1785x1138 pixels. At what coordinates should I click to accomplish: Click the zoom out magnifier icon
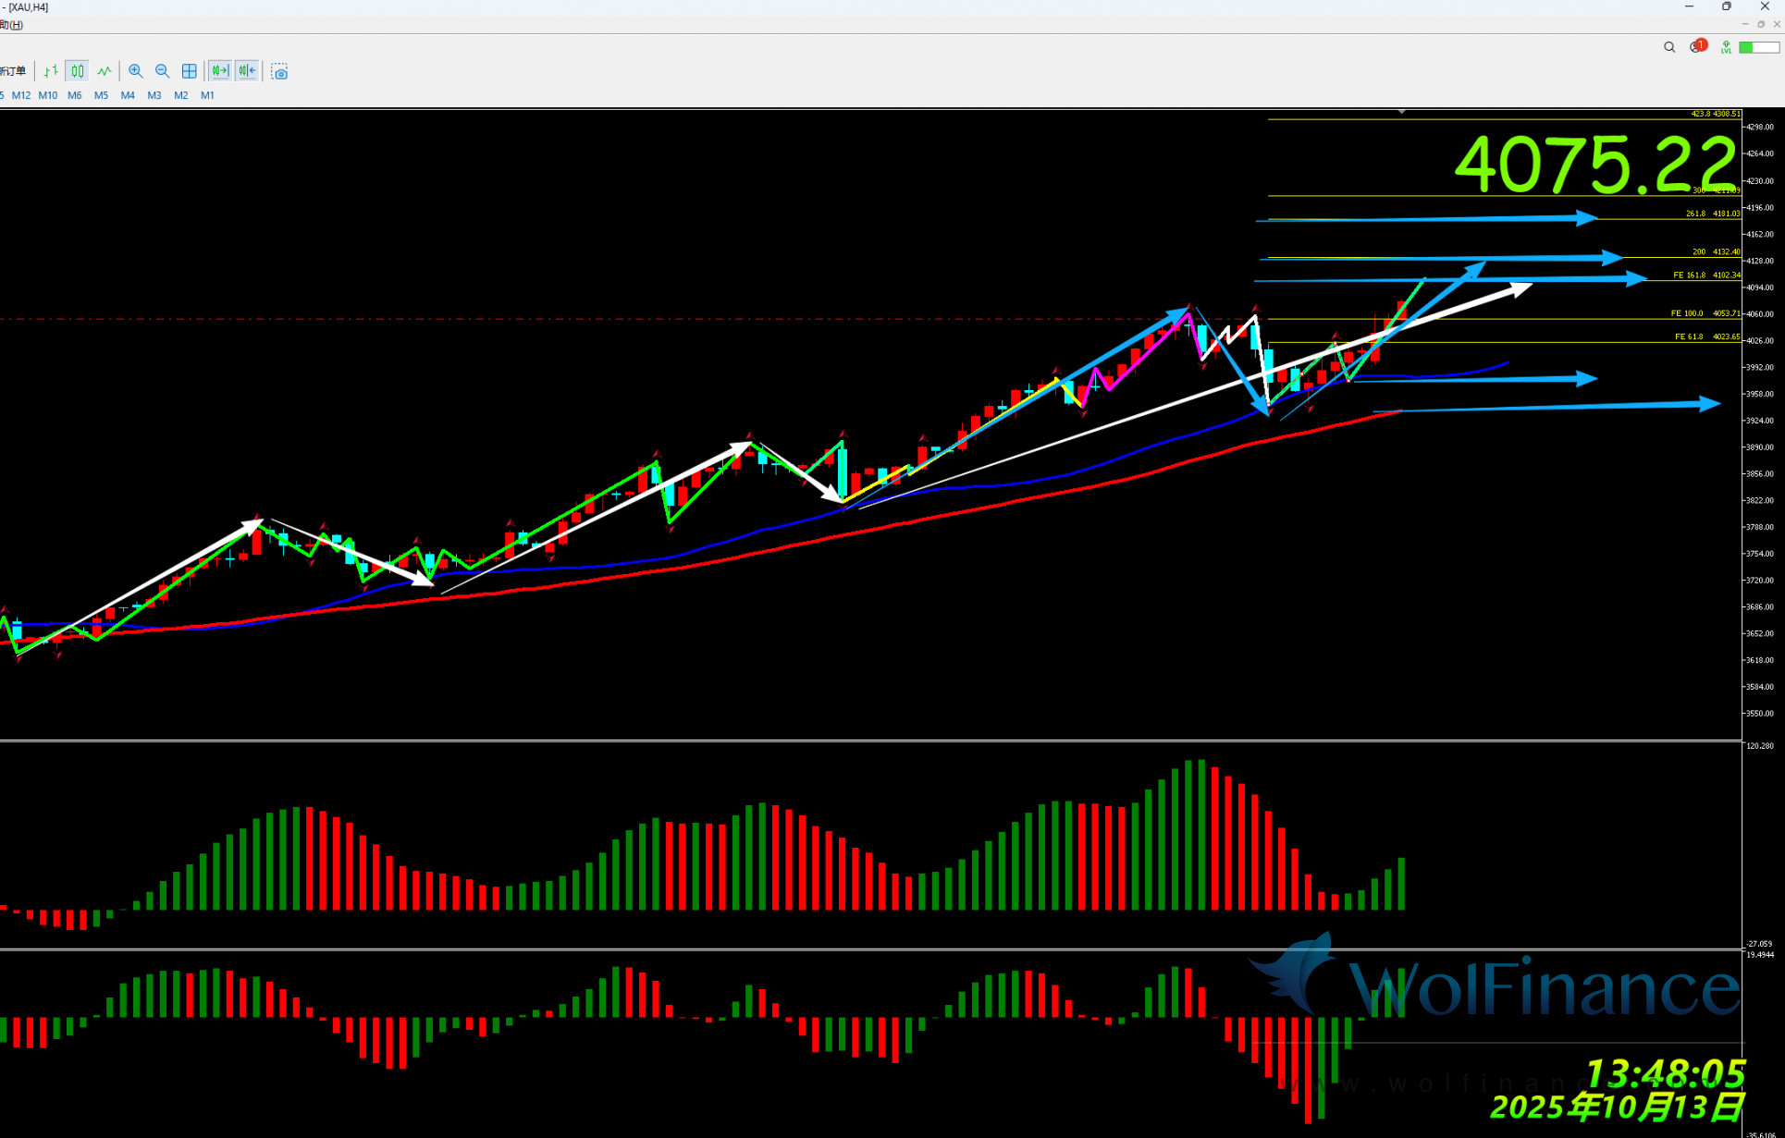[x=163, y=71]
